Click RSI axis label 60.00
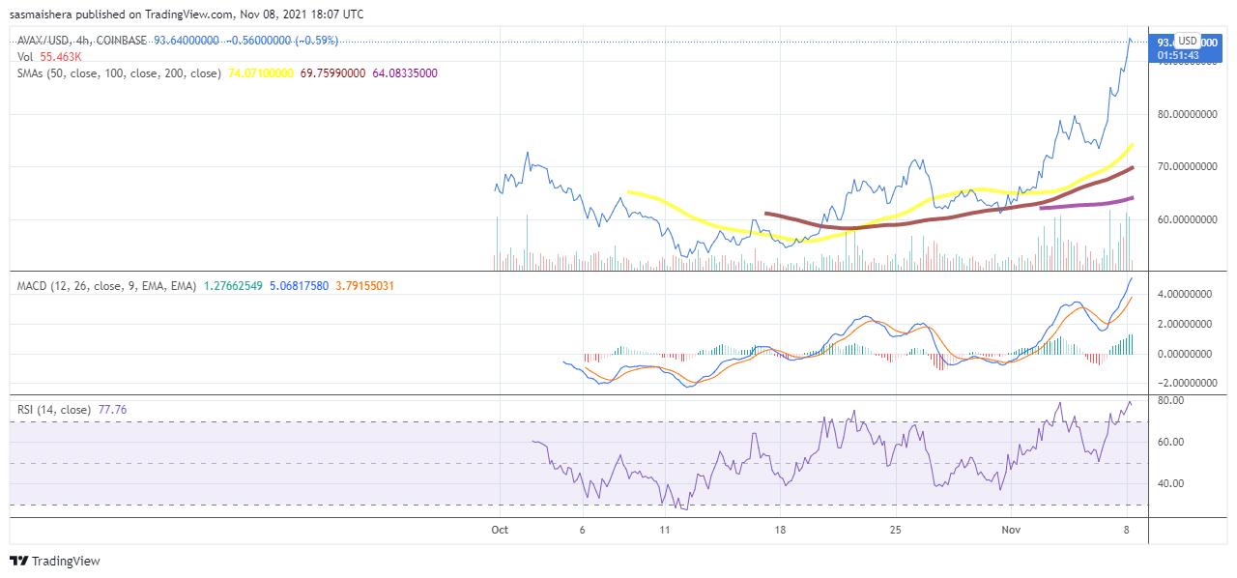Screen dimensions: 1237x578 click(x=1171, y=442)
